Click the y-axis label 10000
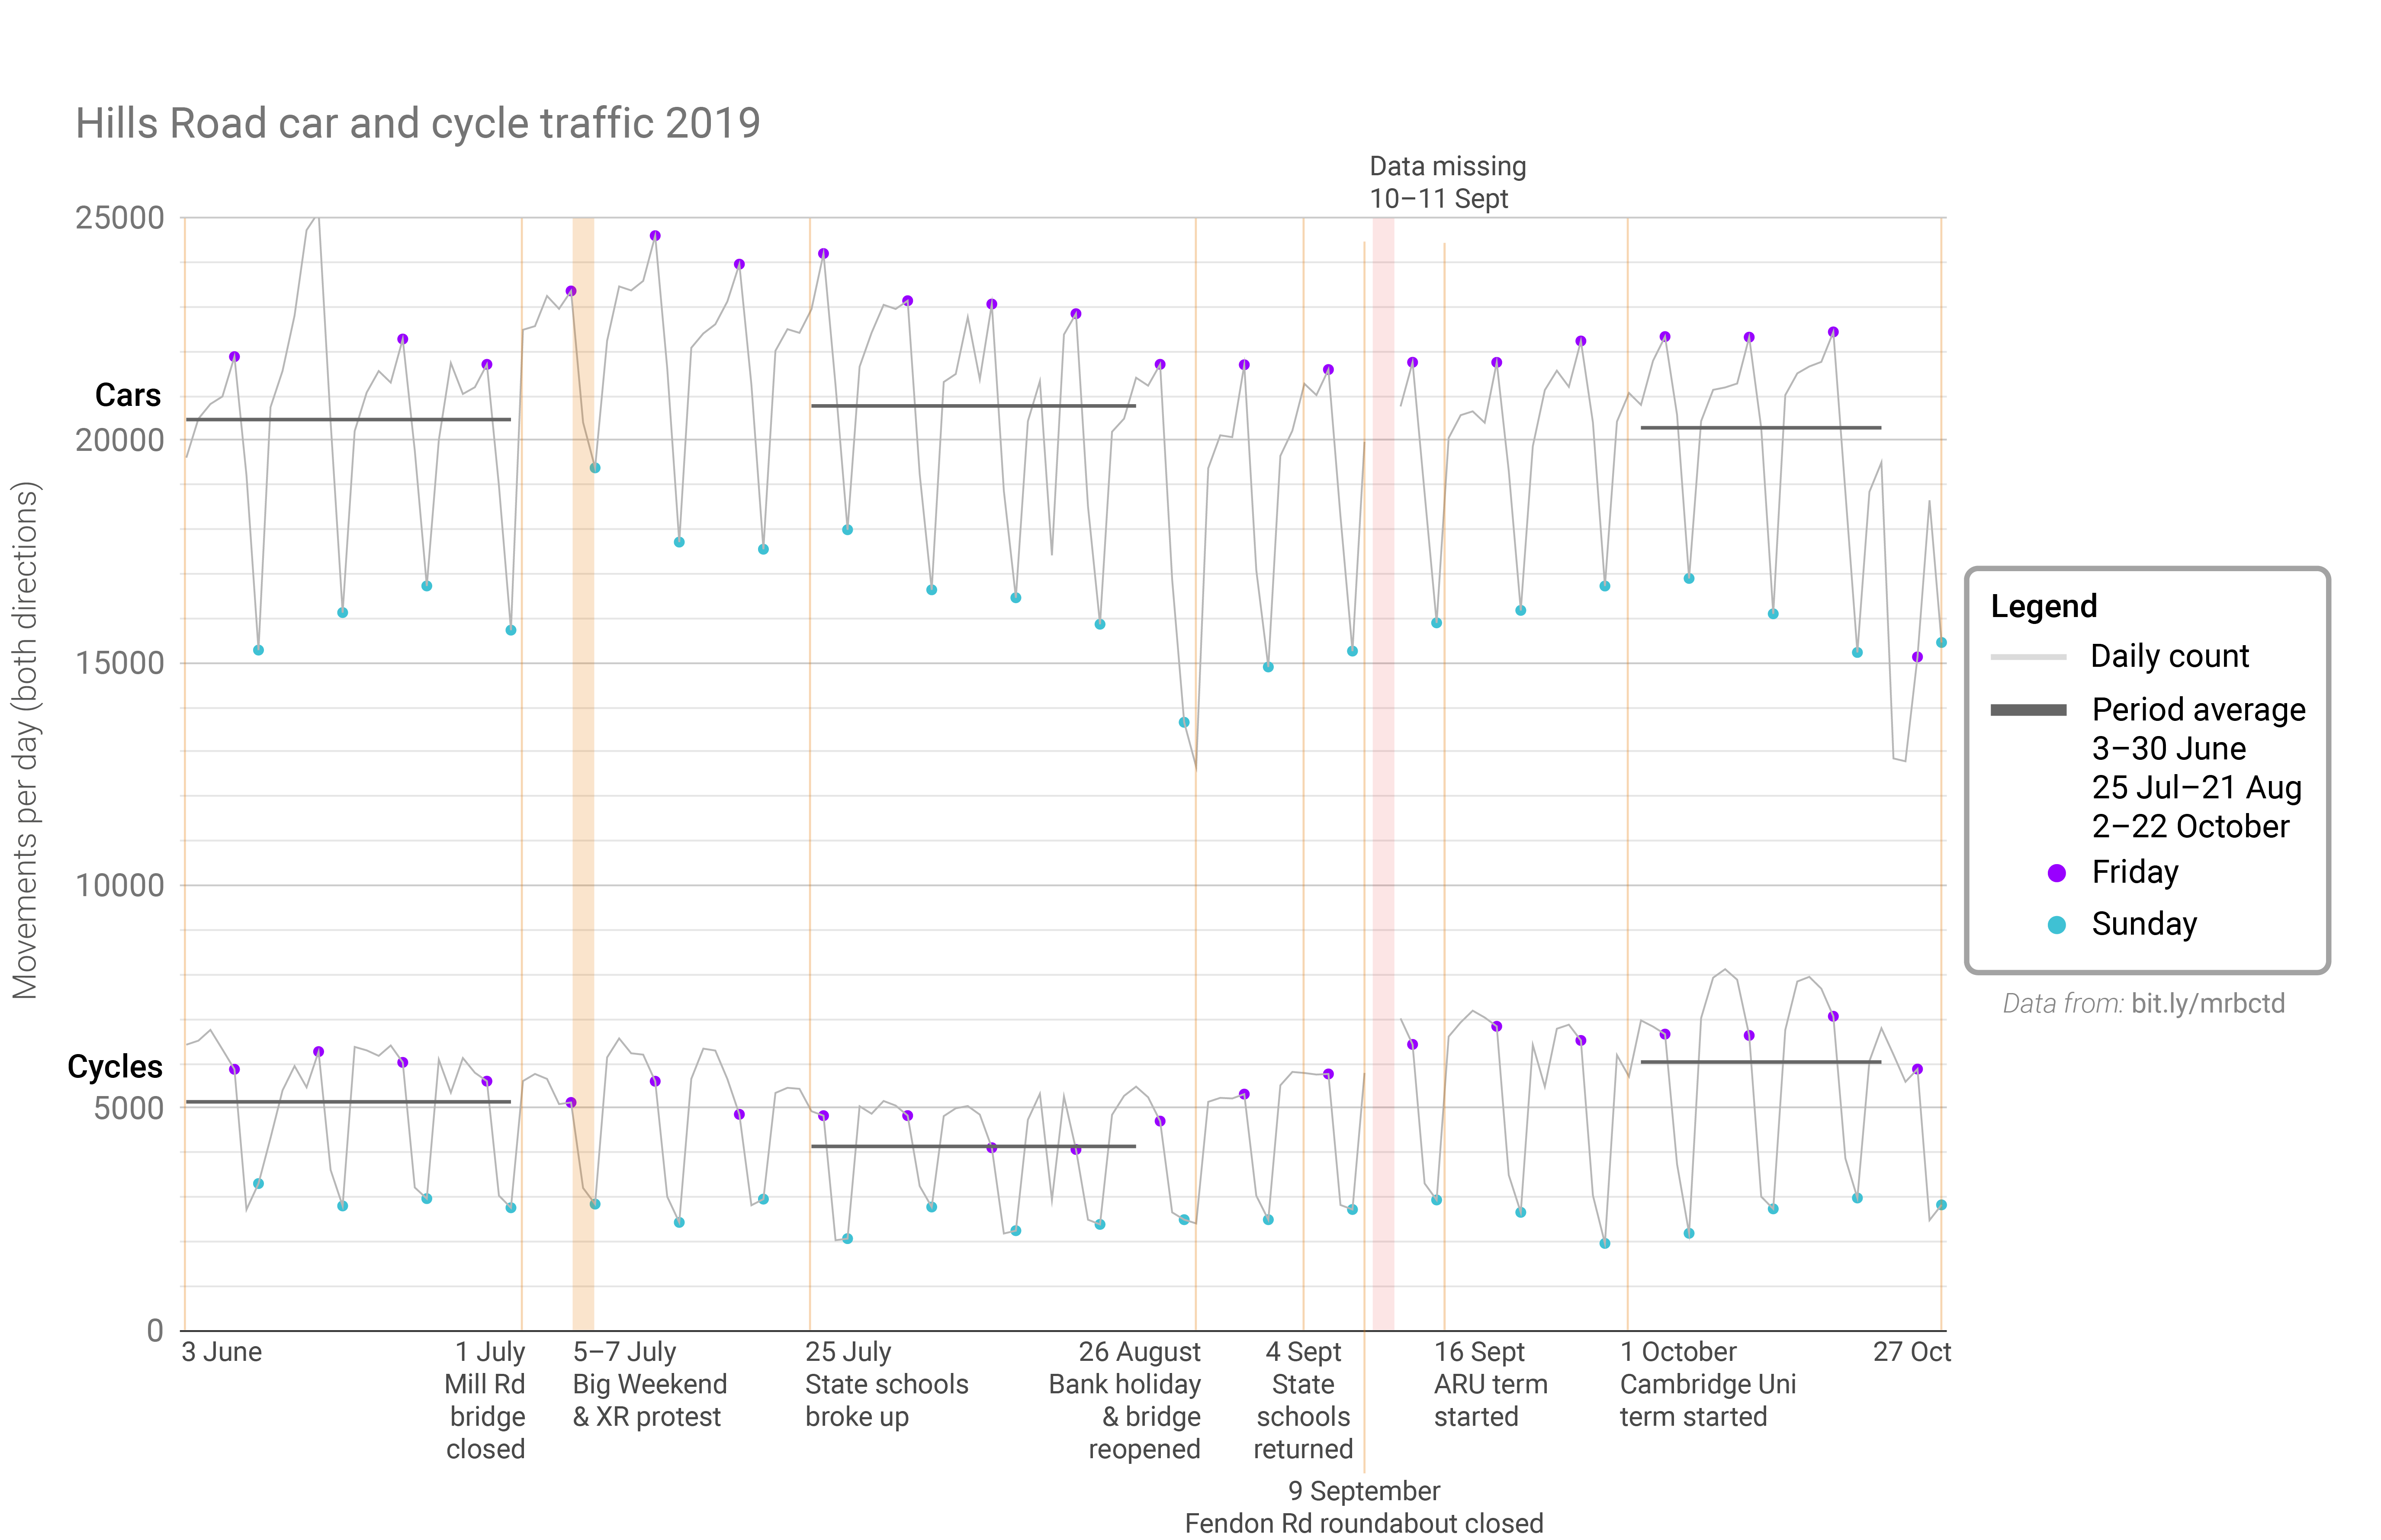Image resolution: width=2381 pixels, height=1540 pixels. pos(120,885)
